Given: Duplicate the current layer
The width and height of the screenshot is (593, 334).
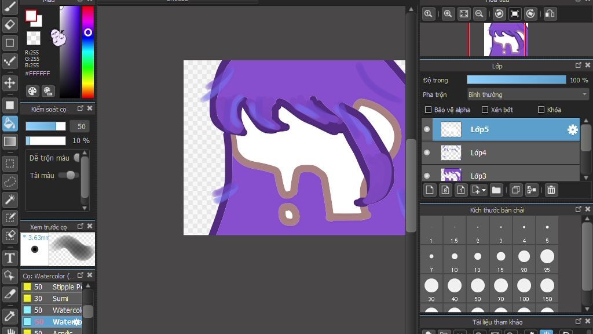Looking at the screenshot, I should click(514, 190).
